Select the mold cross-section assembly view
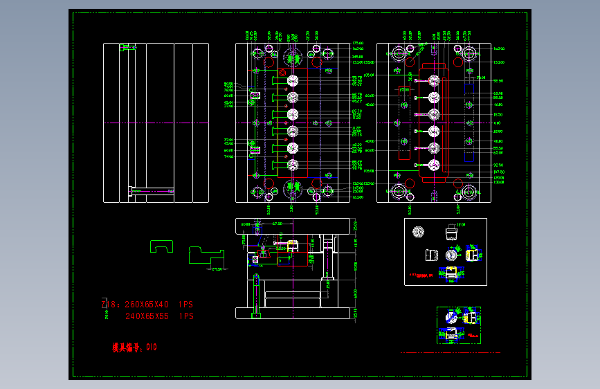The height and width of the screenshot is (389, 600). tap(293, 269)
